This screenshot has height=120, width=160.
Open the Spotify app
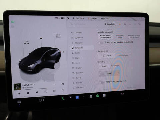98,96
